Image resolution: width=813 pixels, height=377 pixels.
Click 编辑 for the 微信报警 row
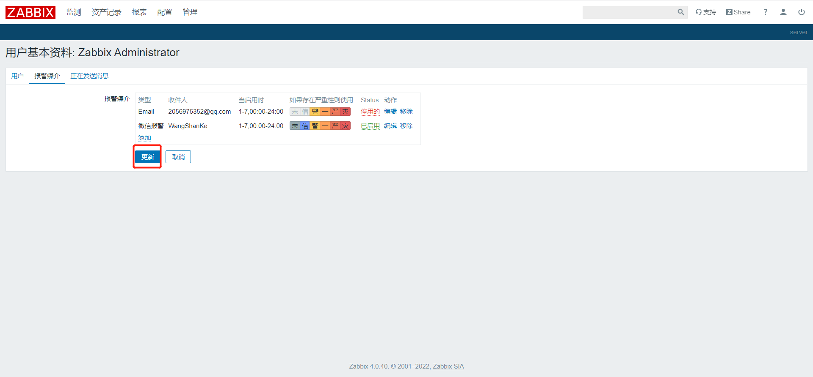(390, 126)
